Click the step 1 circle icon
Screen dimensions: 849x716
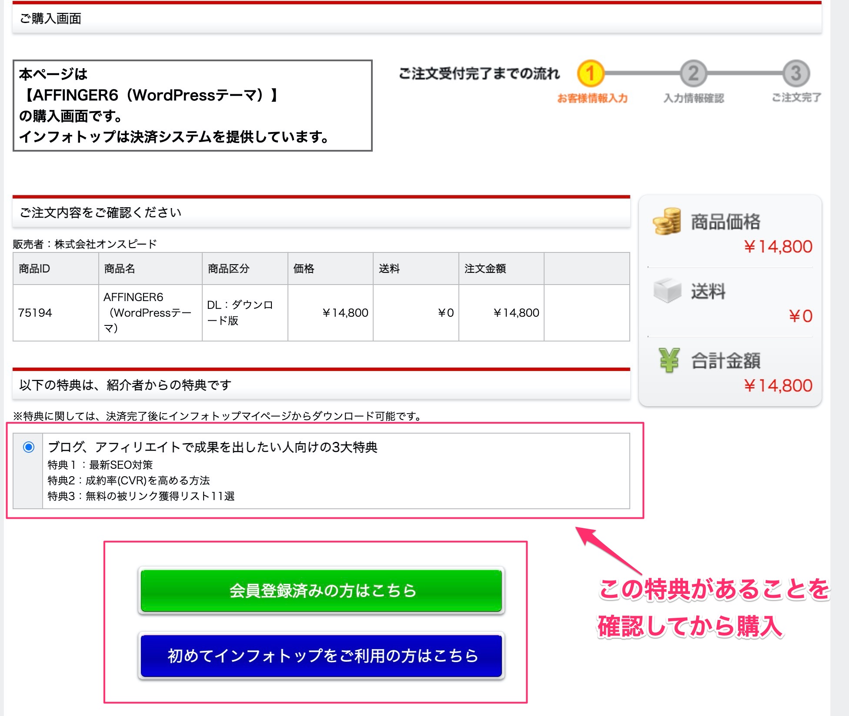pos(590,73)
